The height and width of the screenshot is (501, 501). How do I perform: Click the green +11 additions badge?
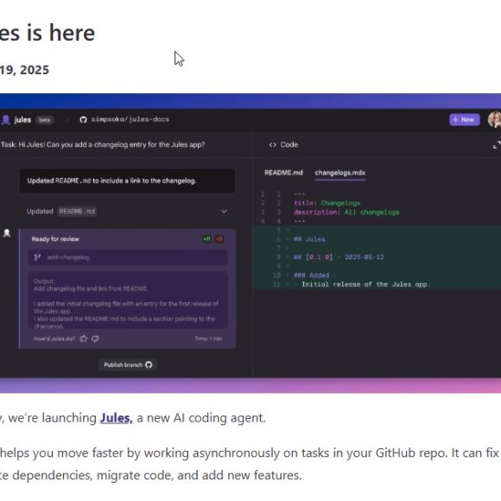[x=206, y=239]
